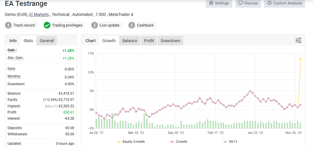Click the Abs. Gain label
Screen dimensions: 313x148
click(x=15, y=58)
